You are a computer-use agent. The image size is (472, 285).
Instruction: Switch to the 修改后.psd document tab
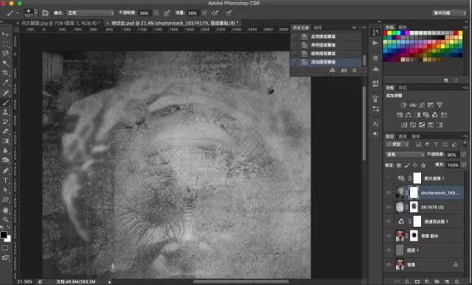[174, 23]
